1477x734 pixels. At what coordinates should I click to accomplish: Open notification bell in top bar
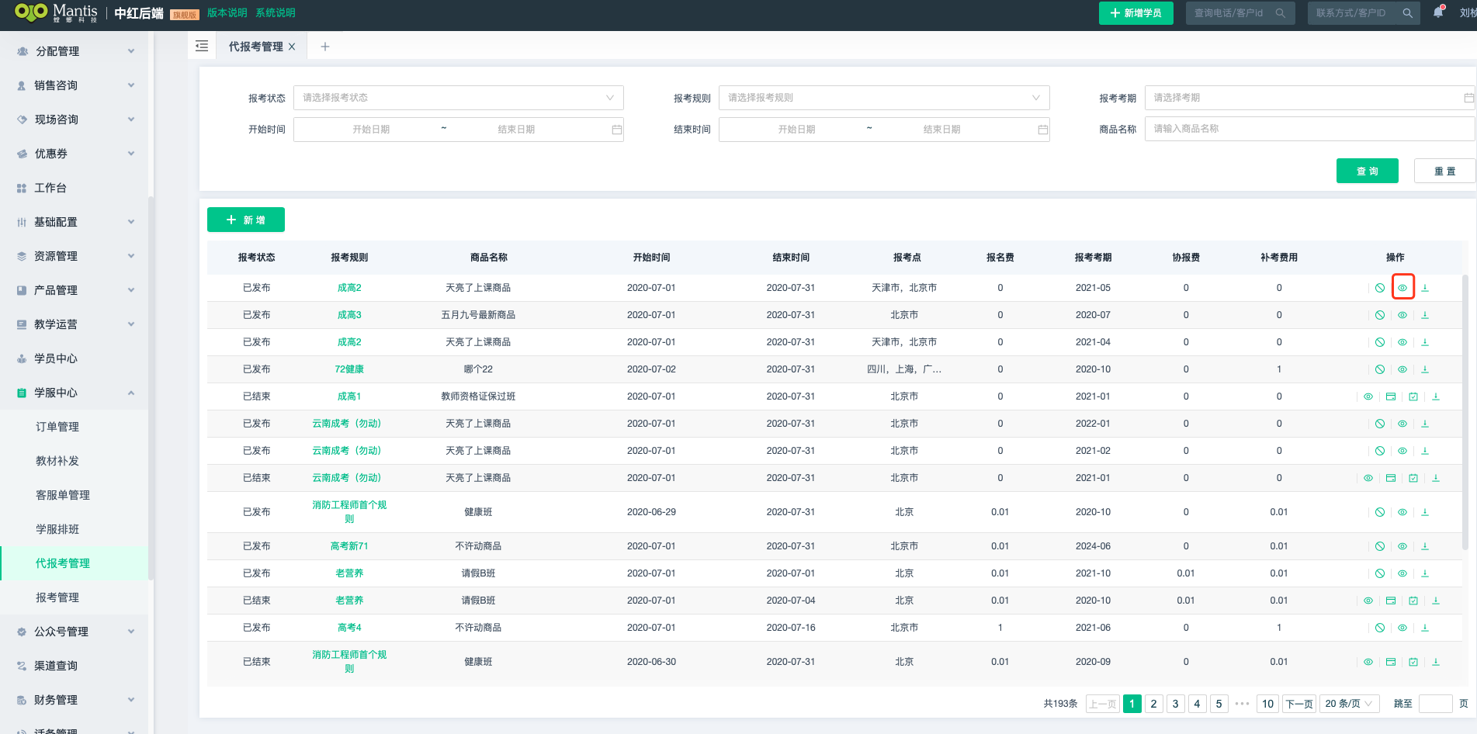click(x=1438, y=12)
